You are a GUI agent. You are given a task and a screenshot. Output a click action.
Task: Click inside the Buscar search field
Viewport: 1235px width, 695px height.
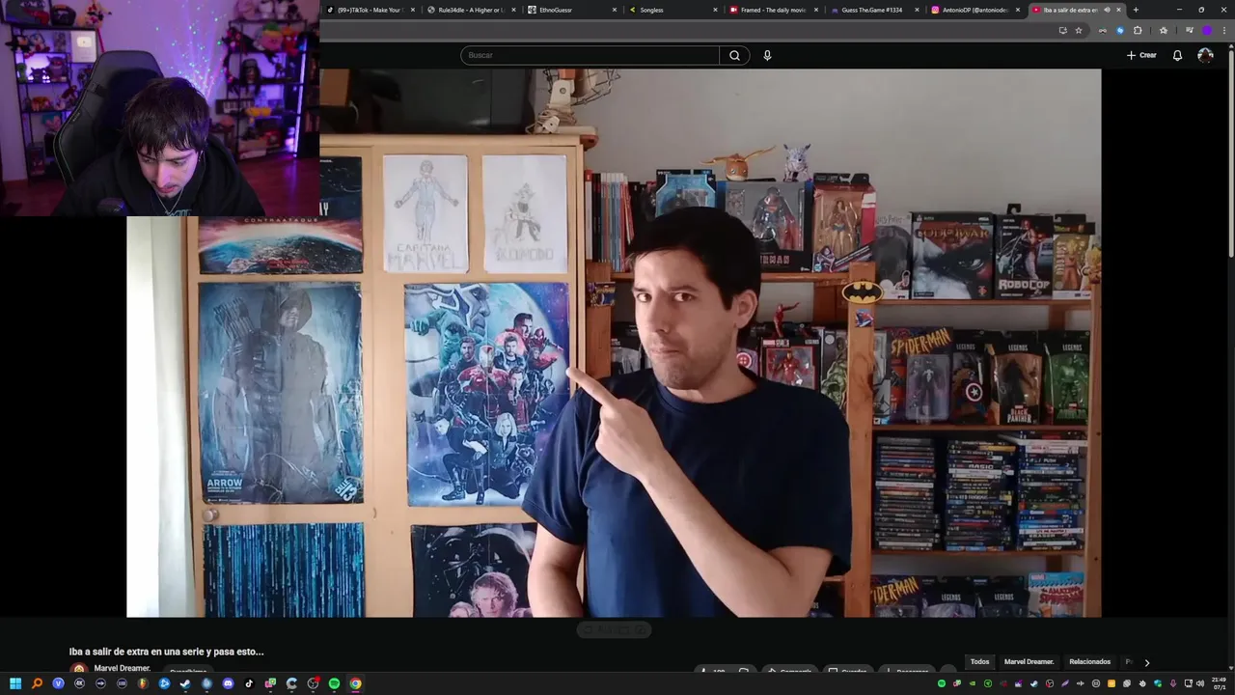point(590,55)
